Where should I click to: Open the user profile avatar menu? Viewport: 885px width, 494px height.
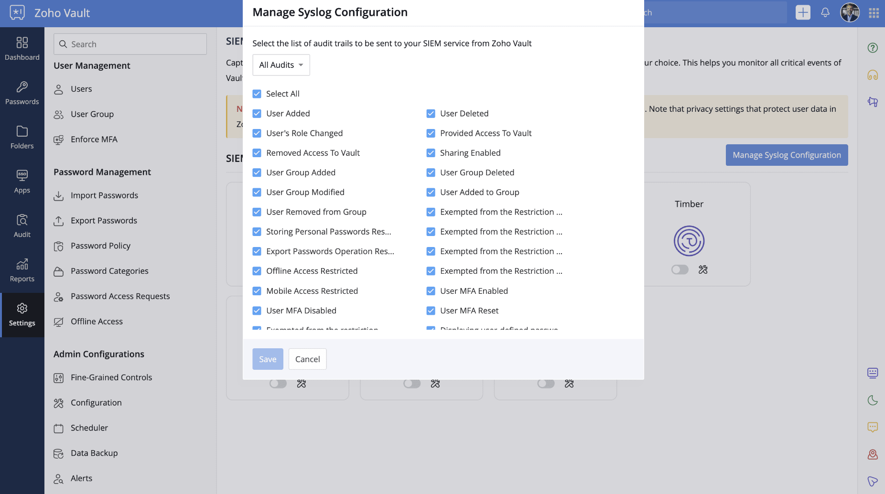[850, 13]
